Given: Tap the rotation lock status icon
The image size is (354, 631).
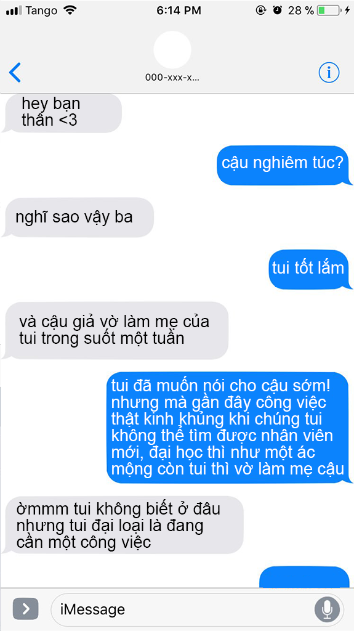Looking at the screenshot, I should pyautogui.click(x=261, y=10).
